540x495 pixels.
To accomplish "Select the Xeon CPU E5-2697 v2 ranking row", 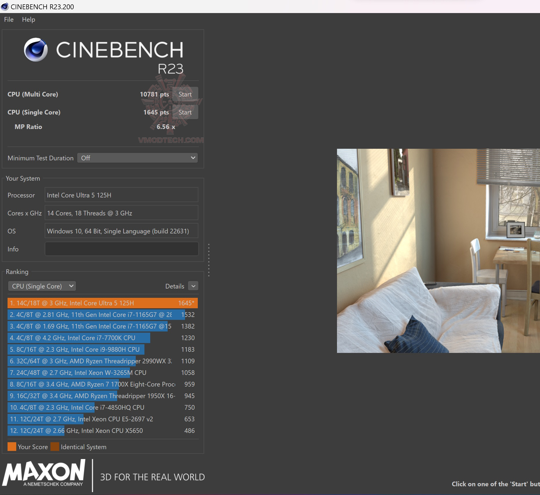I will [103, 419].
